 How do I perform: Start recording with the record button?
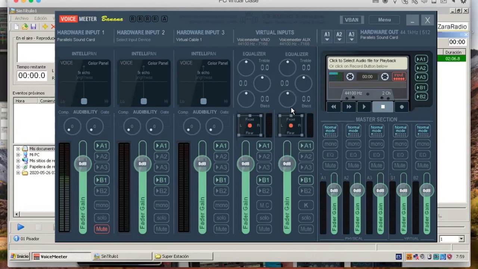click(402, 107)
